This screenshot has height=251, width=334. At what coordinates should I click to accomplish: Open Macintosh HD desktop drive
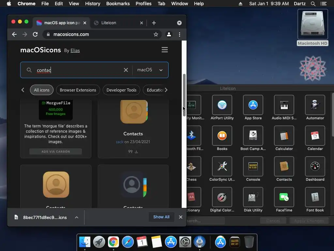(312, 28)
